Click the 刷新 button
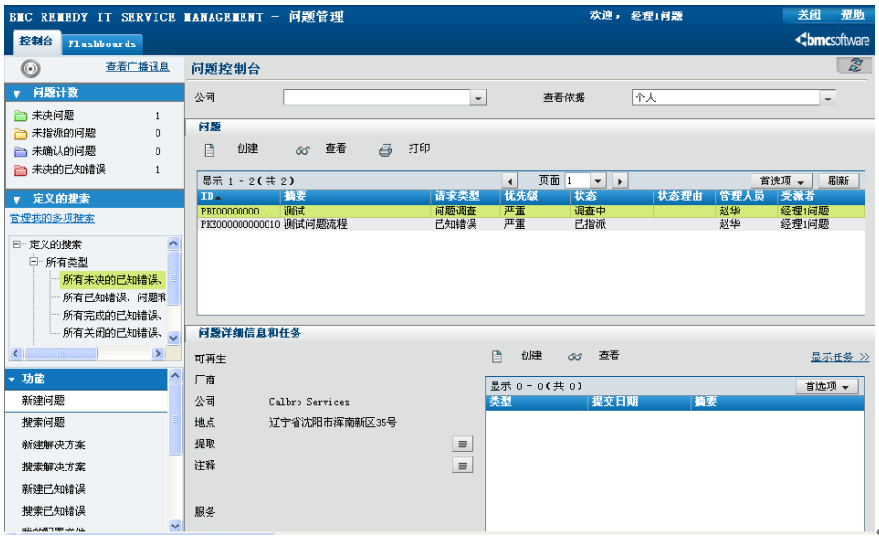Image resolution: width=879 pixels, height=541 pixels. [838, 181]
